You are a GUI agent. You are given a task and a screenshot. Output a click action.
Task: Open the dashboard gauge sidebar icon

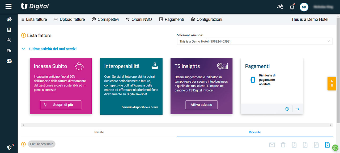[x=9, y=61]
